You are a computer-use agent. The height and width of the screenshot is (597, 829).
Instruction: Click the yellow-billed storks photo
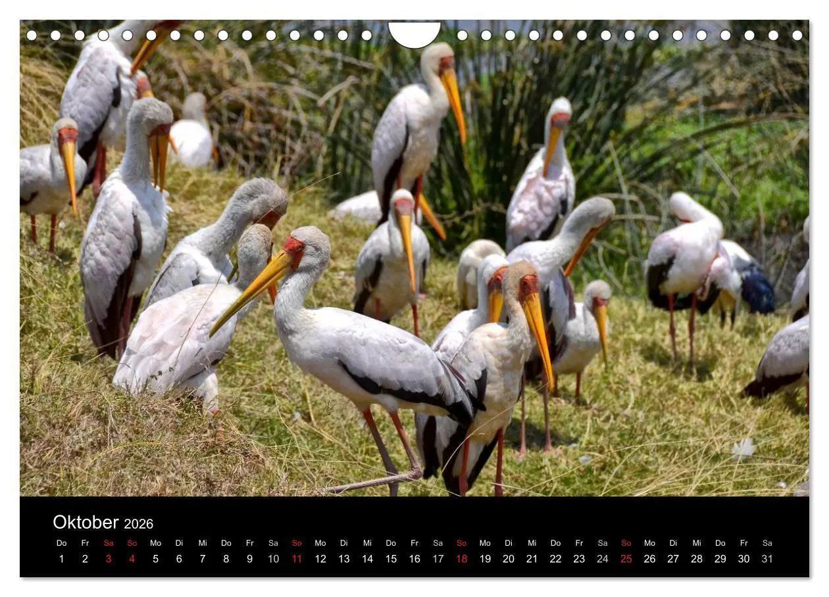coord(414,258)
